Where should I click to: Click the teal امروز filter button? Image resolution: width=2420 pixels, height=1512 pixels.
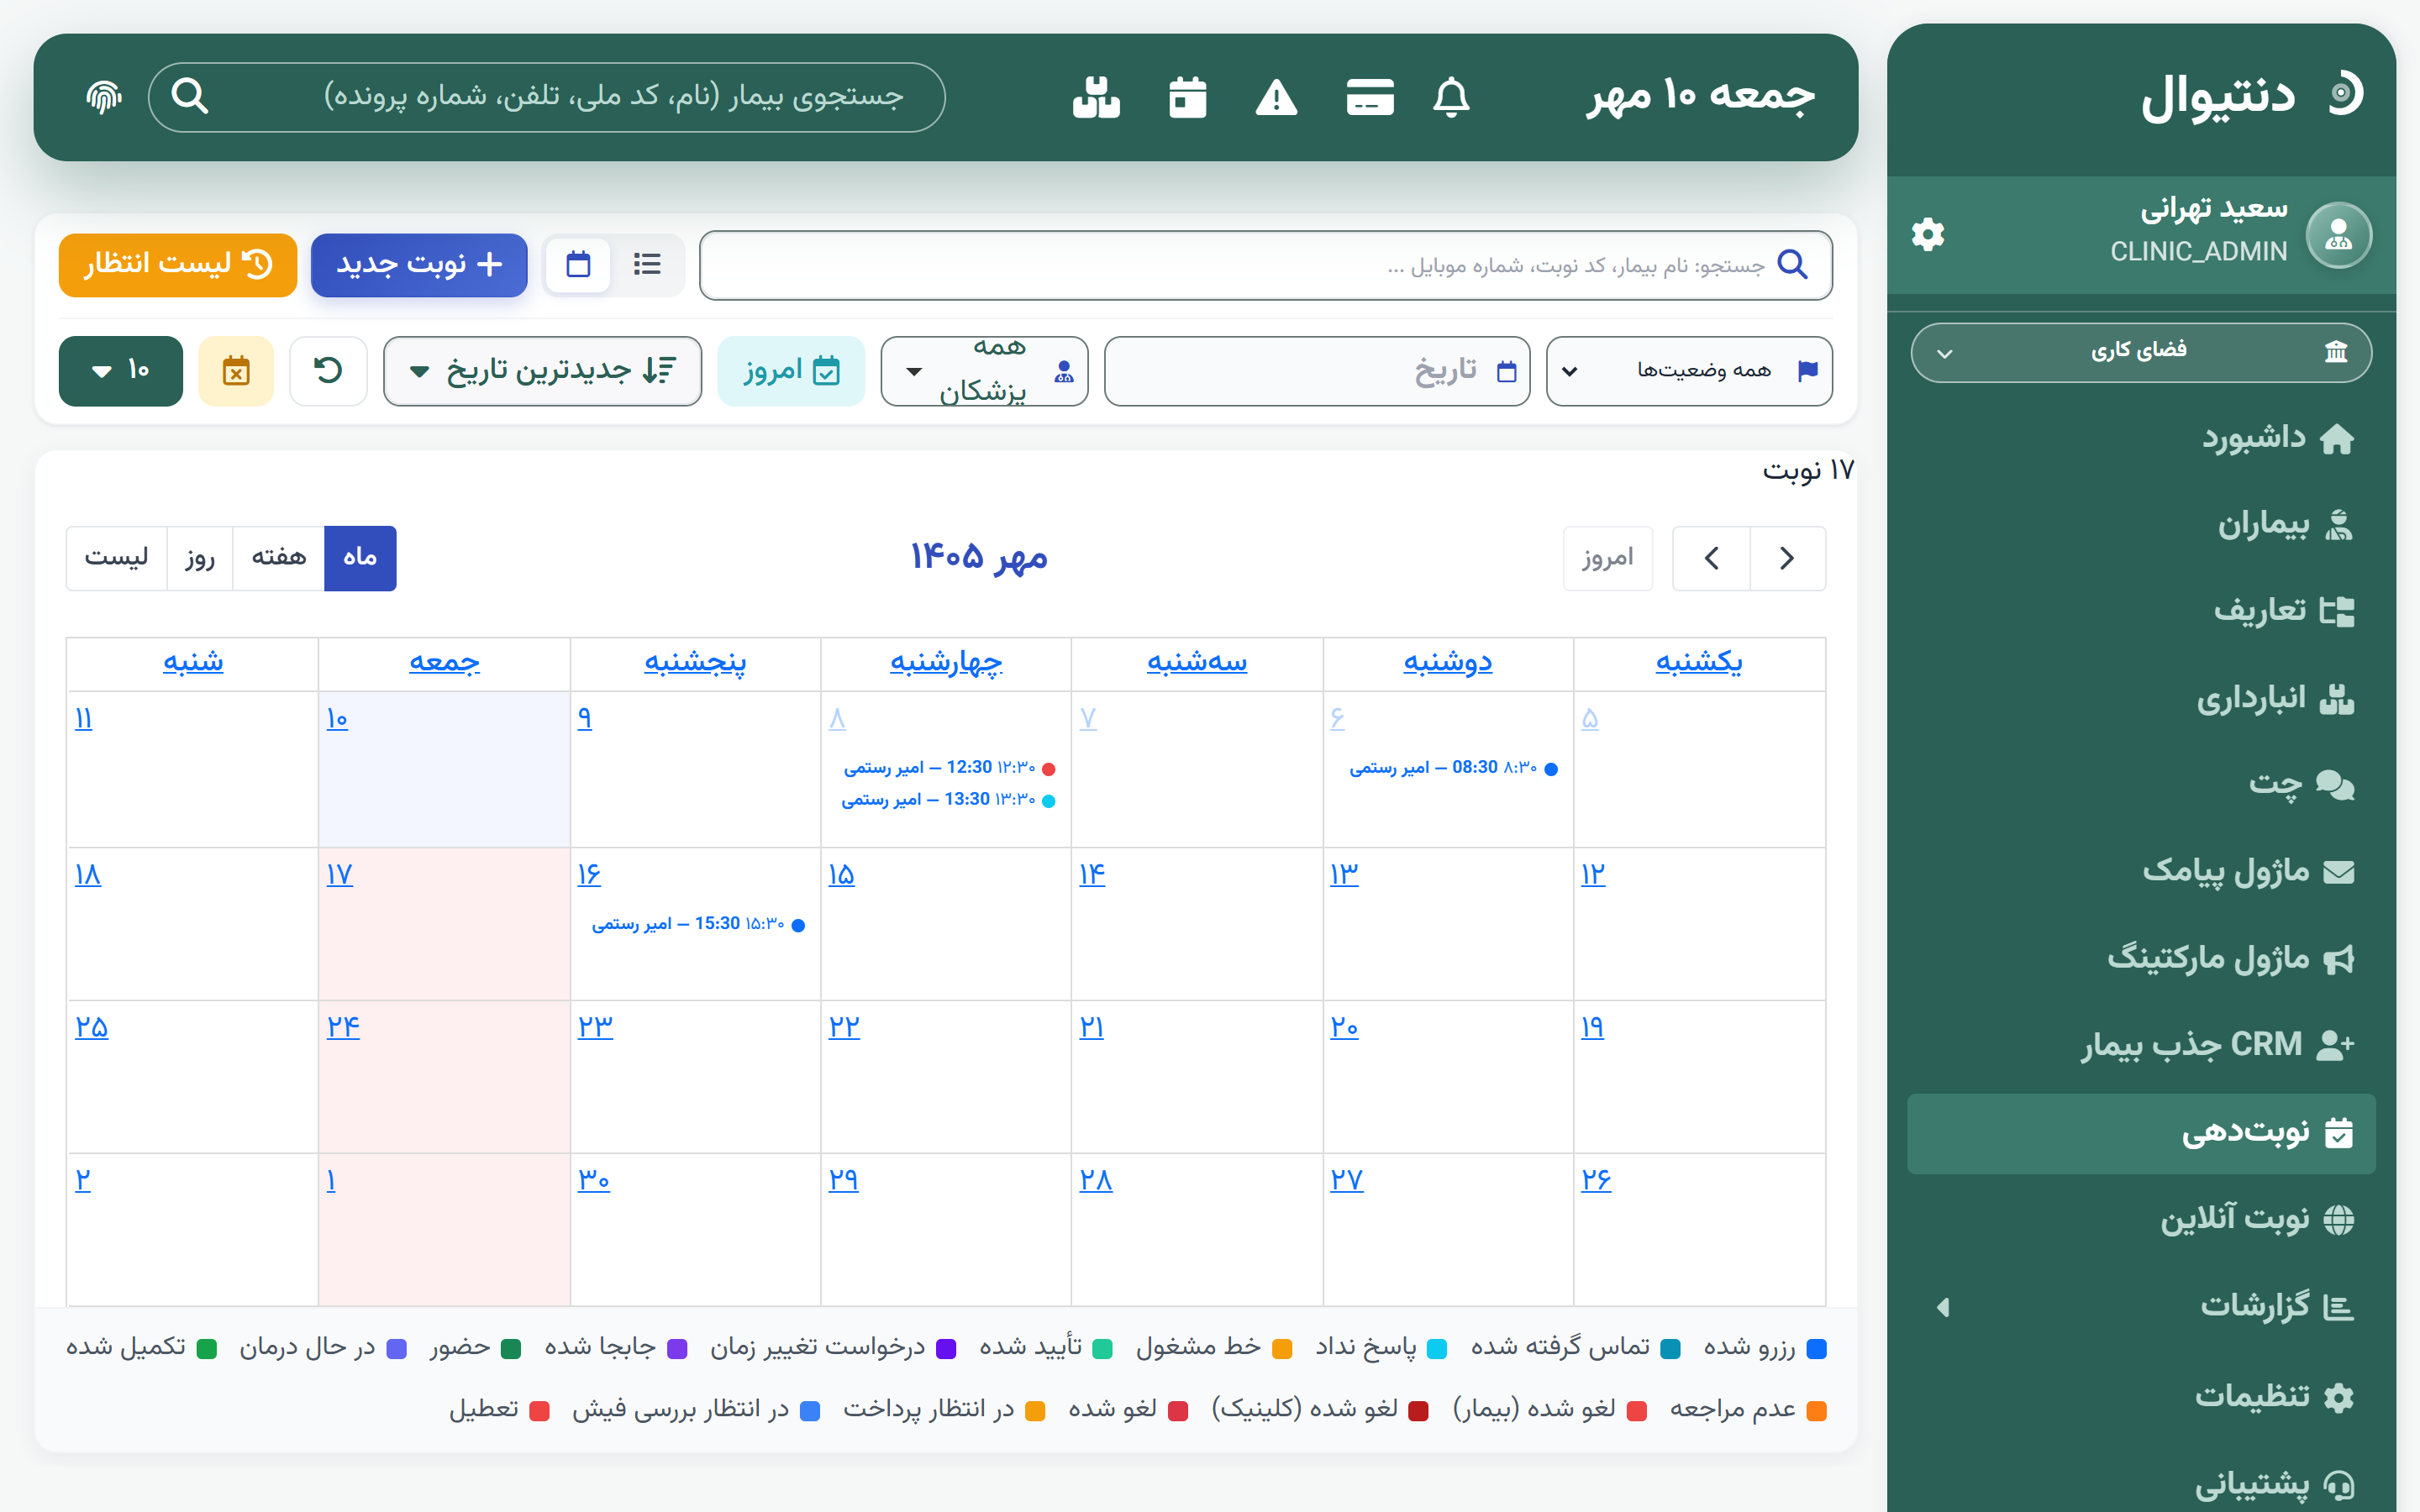point(791,371)
